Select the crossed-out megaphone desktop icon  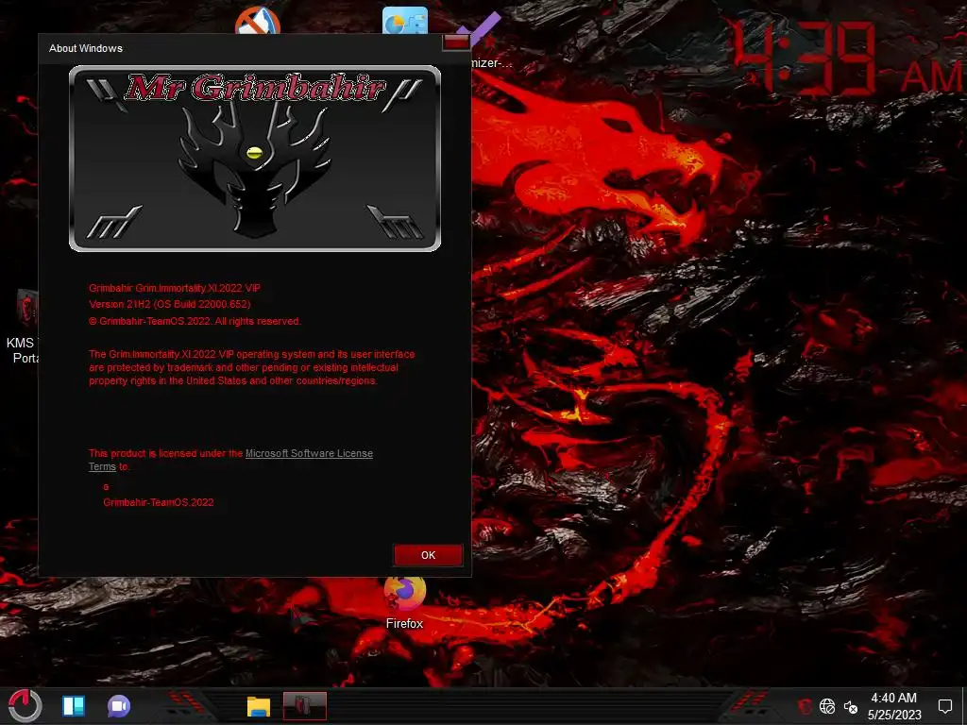[x=258, y=20]
